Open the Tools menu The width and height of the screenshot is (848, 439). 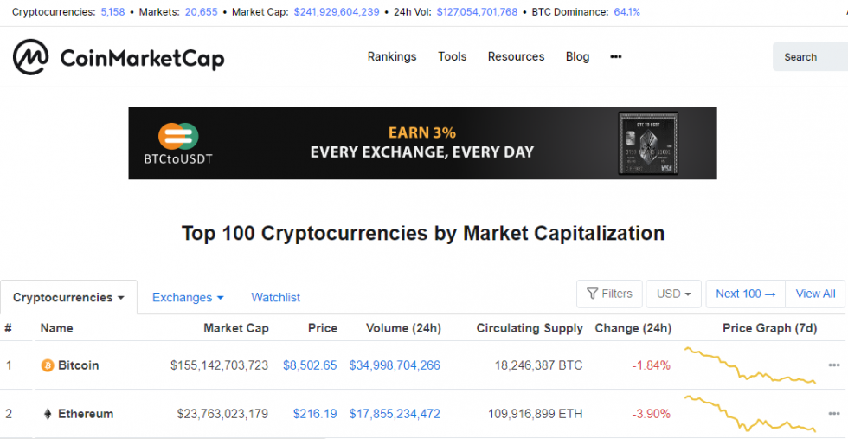pyautogui.click(x=452, y=56)
